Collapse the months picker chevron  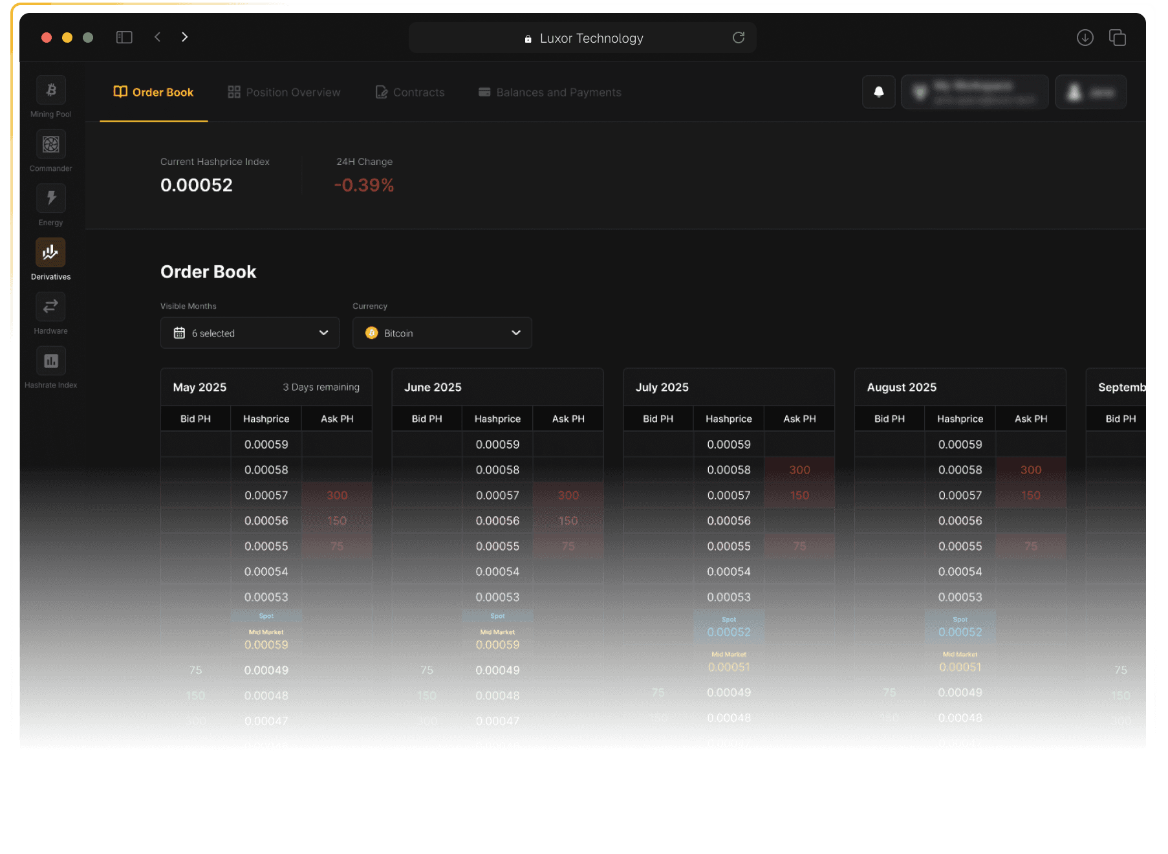pyautogui.click(x=323, y=333)
